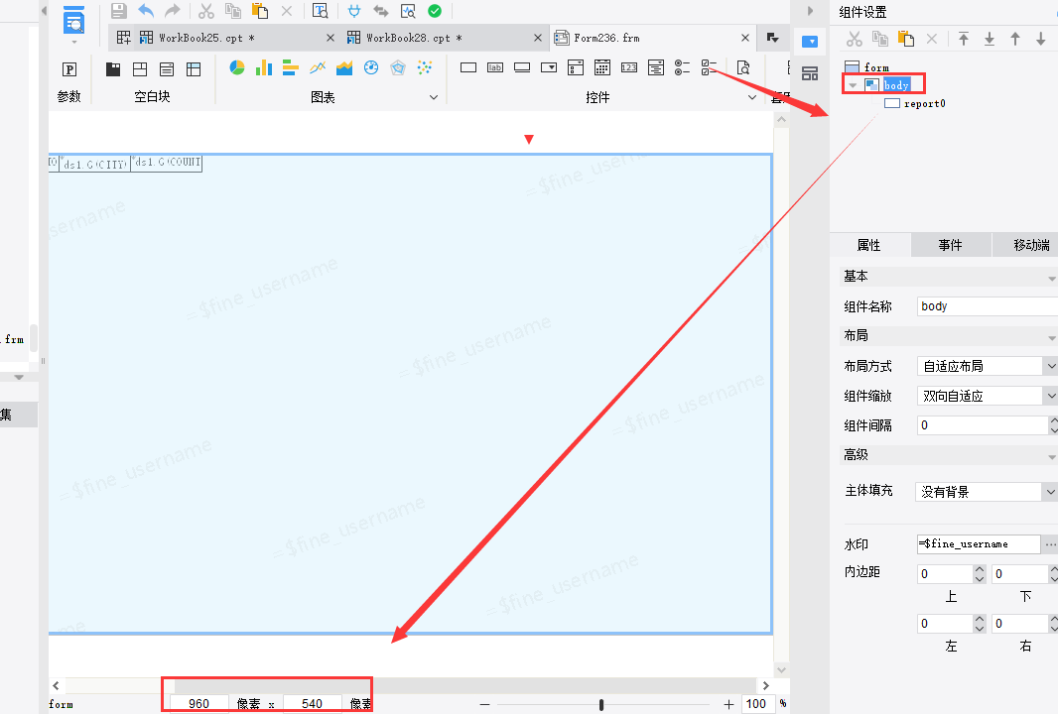
Task: Collapse the body tree node
Action: pos(853,85)
